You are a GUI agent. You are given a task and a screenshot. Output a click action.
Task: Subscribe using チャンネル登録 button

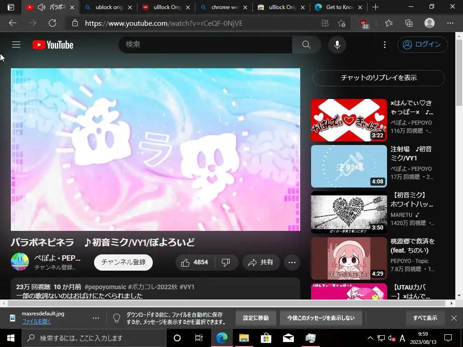click(123, 263)
